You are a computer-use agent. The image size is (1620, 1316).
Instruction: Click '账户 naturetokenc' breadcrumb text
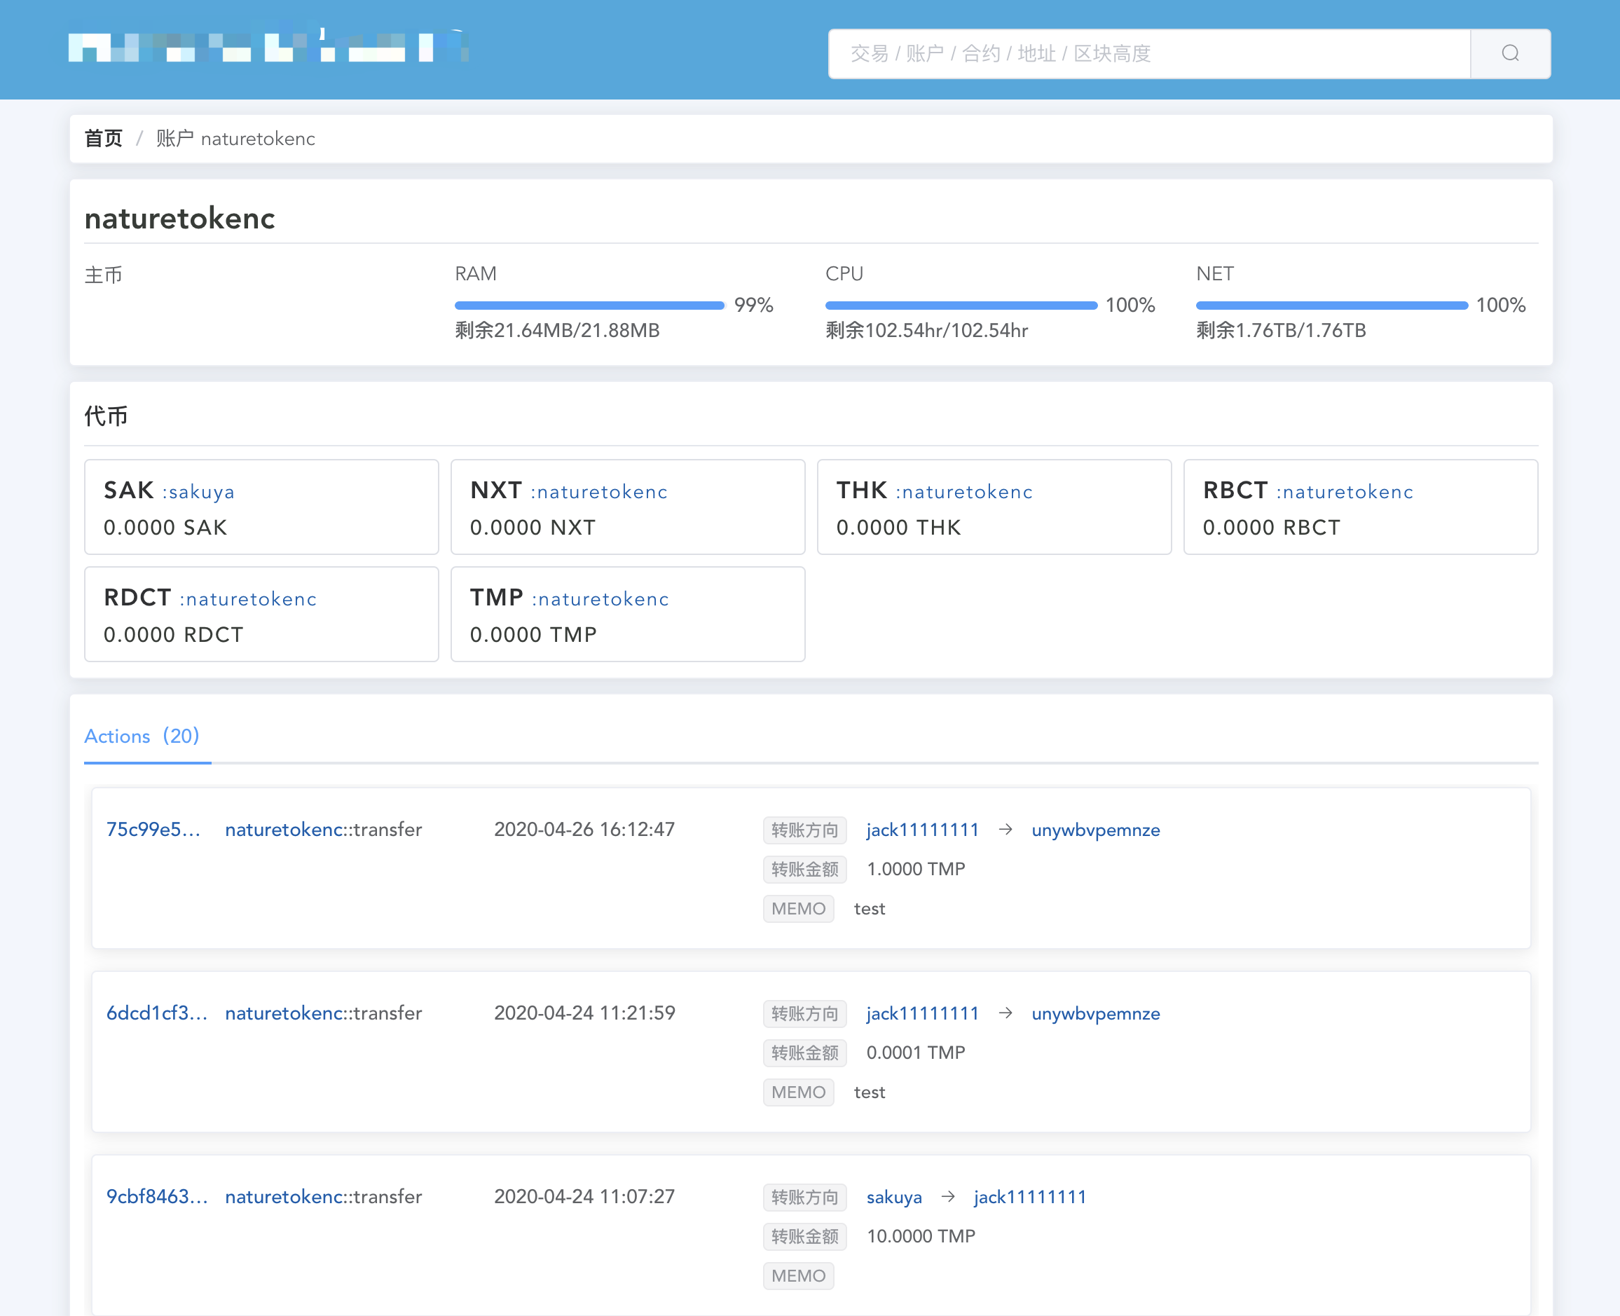pyautogui.click(x=235, y=139)
